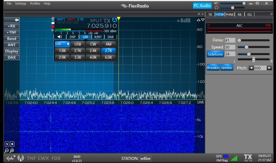276x163 pixels.
Task: Switch to the EQ tab
Action: pyautogui.click(x=250, y=14)
